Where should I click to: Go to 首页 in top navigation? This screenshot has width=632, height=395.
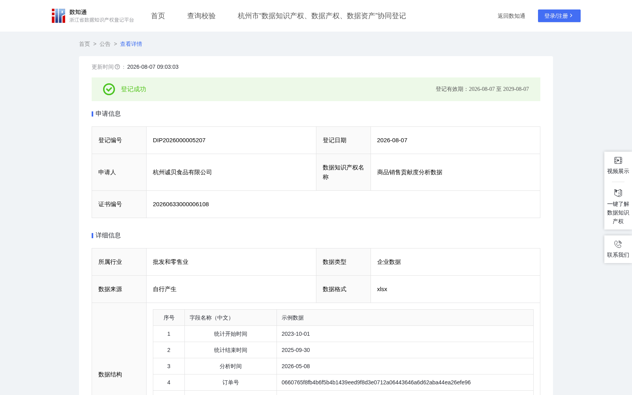(158, 16)
